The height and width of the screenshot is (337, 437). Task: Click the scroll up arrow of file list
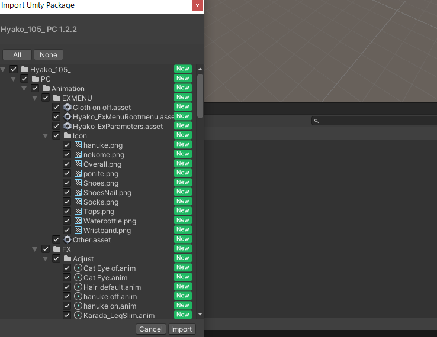200,69
